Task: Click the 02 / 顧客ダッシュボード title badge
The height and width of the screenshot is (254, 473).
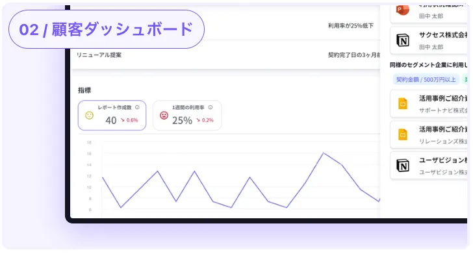Action: (x=107, y=29)
